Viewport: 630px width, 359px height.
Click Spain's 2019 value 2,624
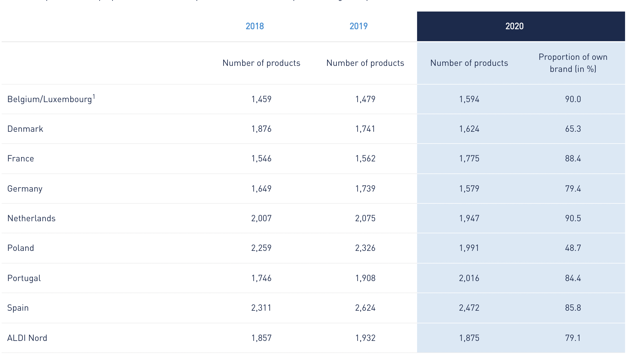click(365, 308)
